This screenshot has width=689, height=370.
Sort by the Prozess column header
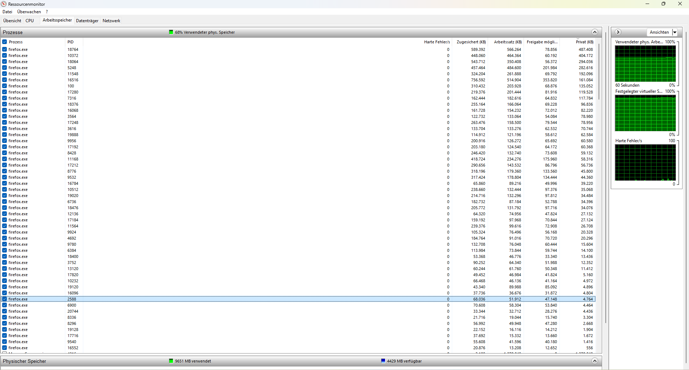(x=16, y=42)
